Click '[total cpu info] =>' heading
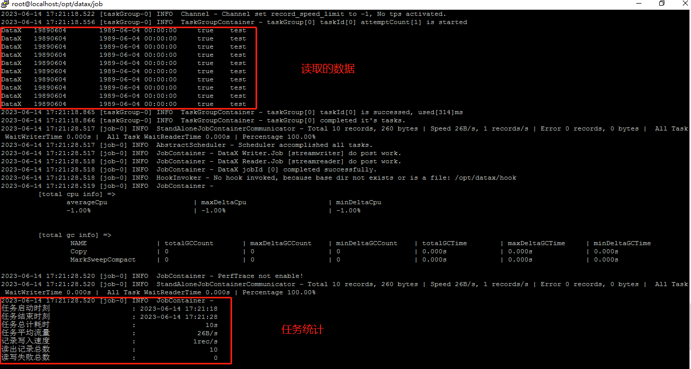This screenshot has height=369, width=691. 77,194
